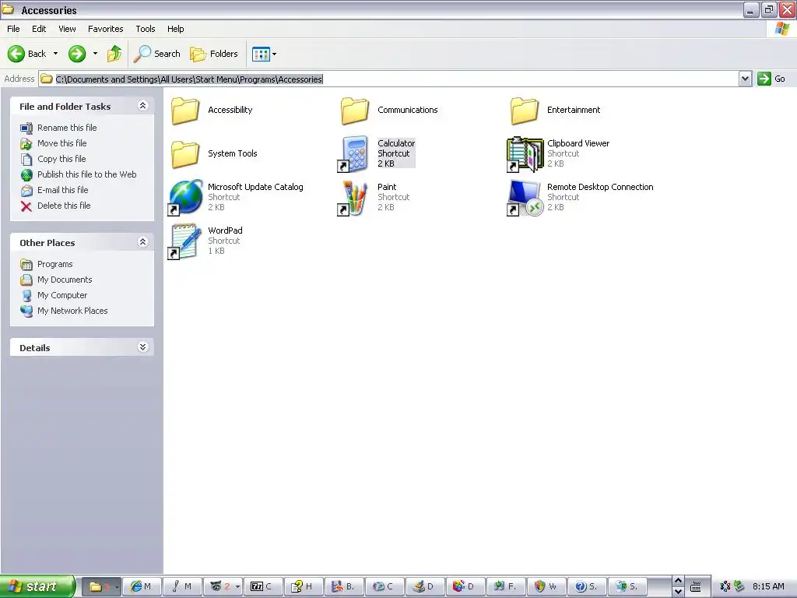Open the Accessibility folder icon
The width and height of the screenshot is (797, 598).
(x=185, y=111)
